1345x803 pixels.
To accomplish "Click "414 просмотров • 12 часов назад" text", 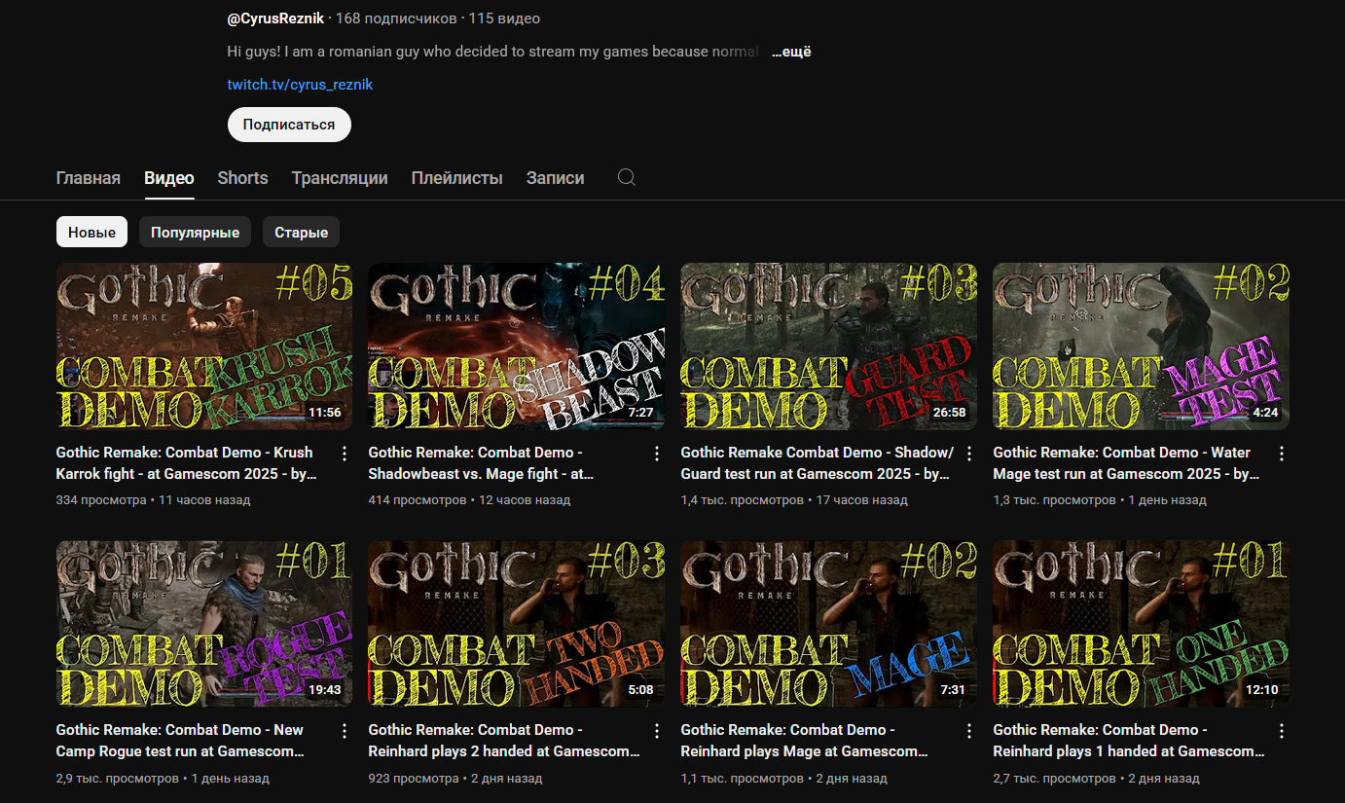I will (470, 500).
